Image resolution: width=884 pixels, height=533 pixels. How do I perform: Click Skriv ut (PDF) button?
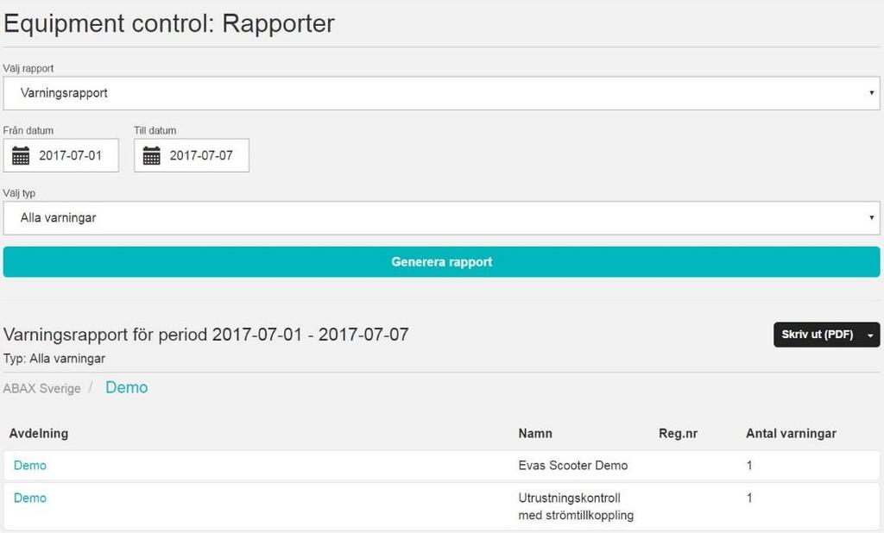tap(817, 335)
